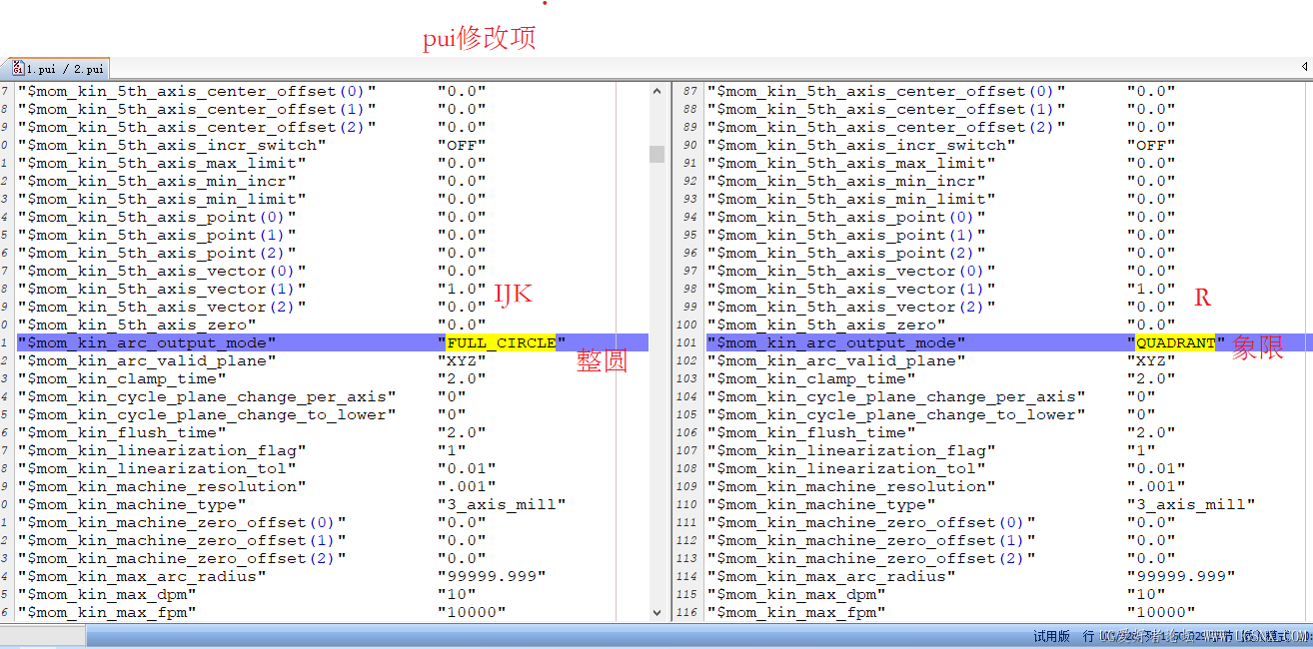Viewport: 1313px width, 649px height.
Task: Click "$mom_kin_machine_resolution" in the right pane
Action: click(851, 486)
